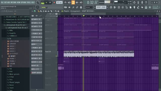Disable the highlighted countdown before recording

[73, 2]
